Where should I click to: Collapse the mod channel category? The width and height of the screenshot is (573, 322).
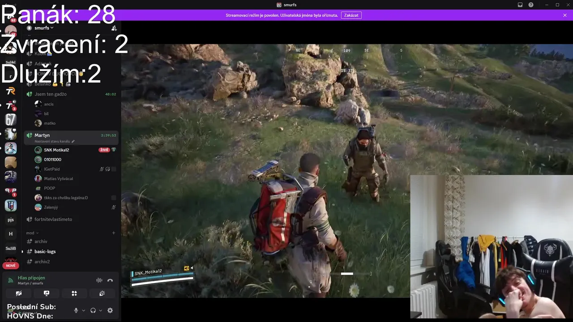32,233
